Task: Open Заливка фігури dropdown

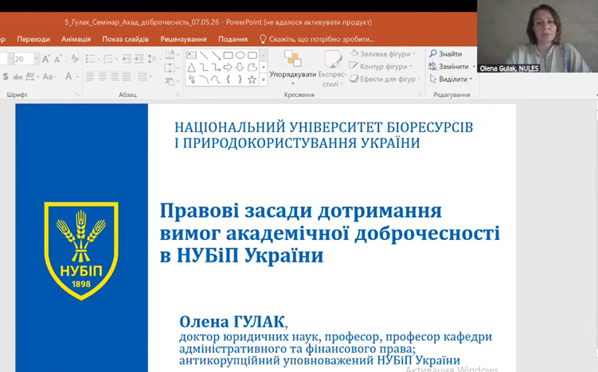Action: click(x=383, y=54)
